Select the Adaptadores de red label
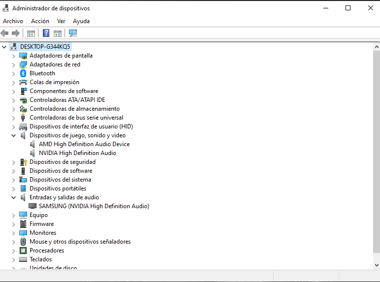Screen dimensions: 380x282 point(55,64)
